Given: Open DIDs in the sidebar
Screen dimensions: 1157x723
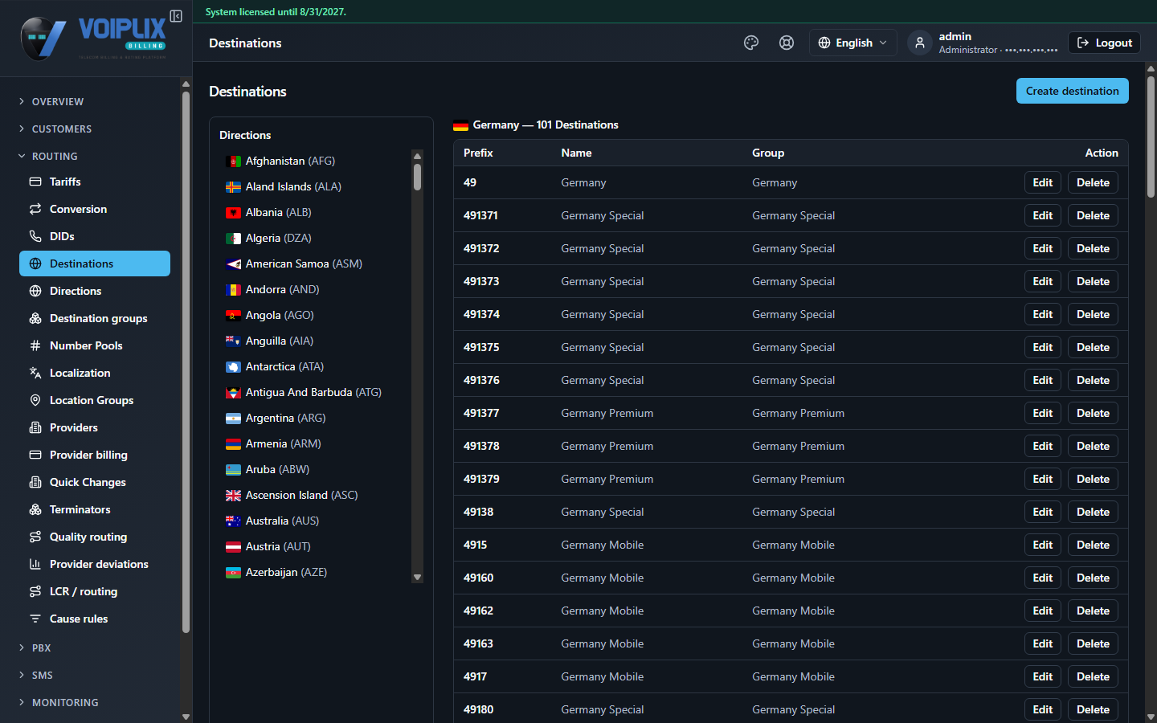Looking at the screenshot, I should [95, 236].
